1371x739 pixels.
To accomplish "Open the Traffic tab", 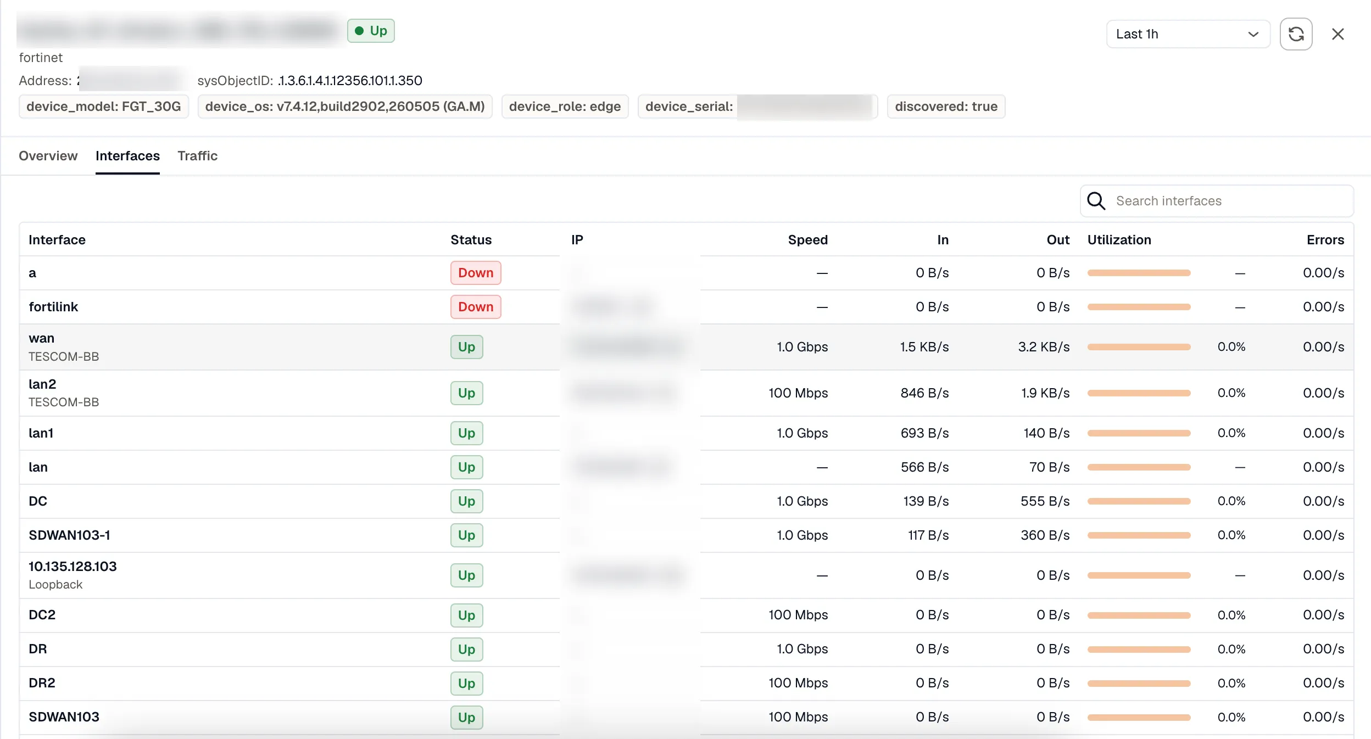I will 198,156.
